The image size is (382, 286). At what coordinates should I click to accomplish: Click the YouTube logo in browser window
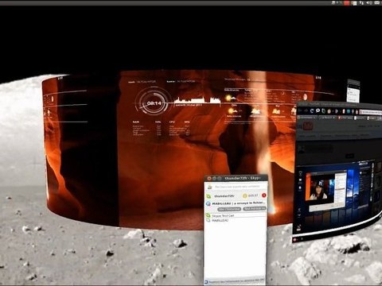tap(306, 126)
